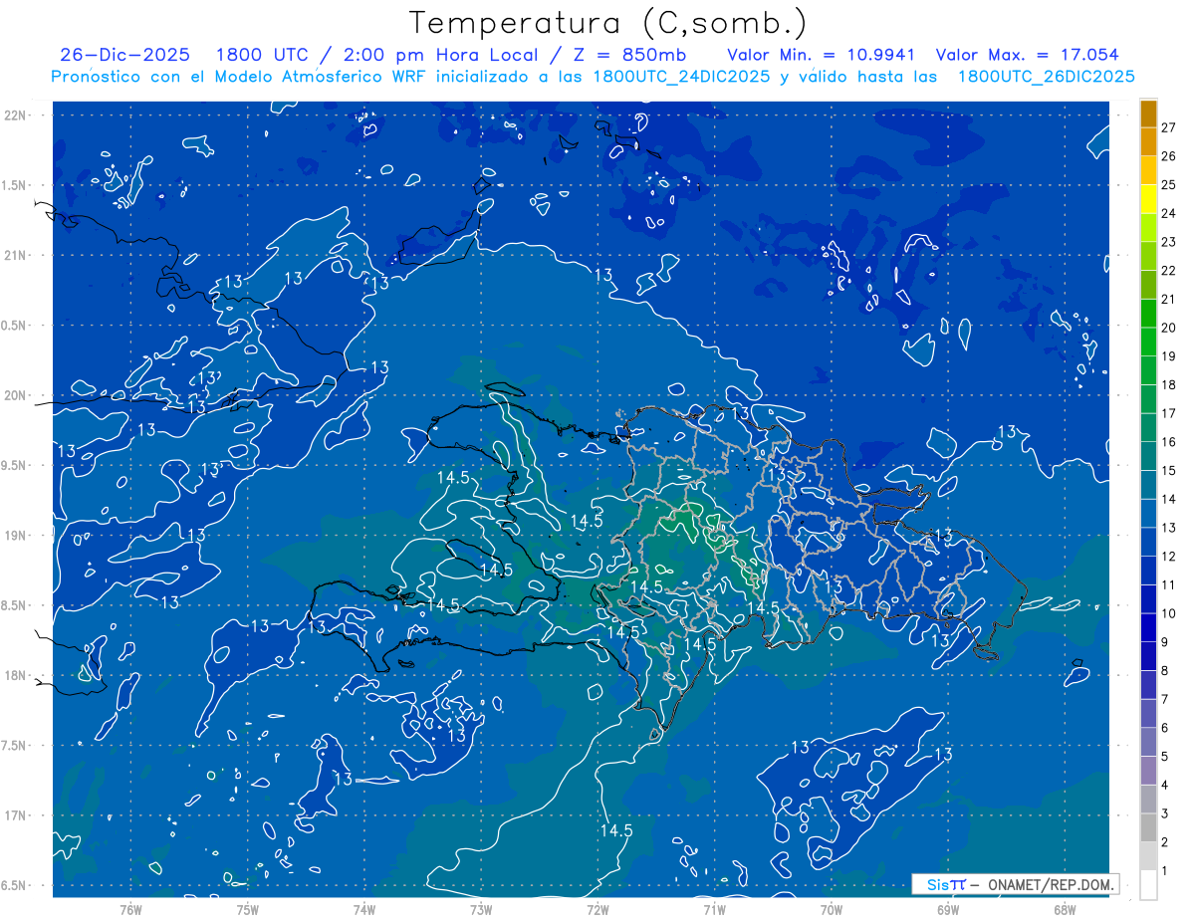Viewport: 1195px width, 923px height.
Task: Click the colorbar label '5'
Action: pyautogui.click(x=1165, y=757)
